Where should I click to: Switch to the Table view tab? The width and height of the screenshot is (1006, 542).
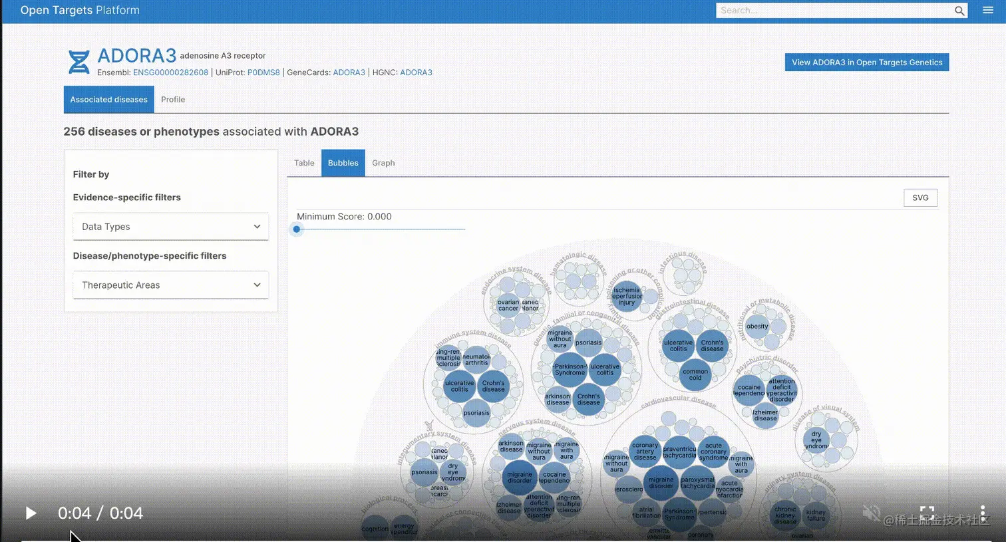[304, 163]
